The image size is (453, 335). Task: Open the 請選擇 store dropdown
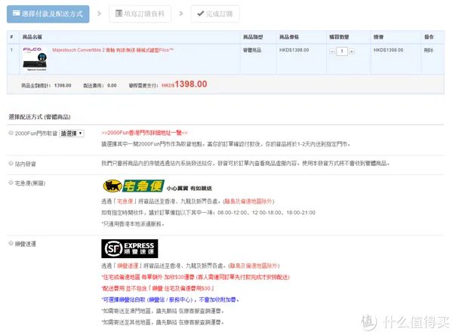point(72,133)
